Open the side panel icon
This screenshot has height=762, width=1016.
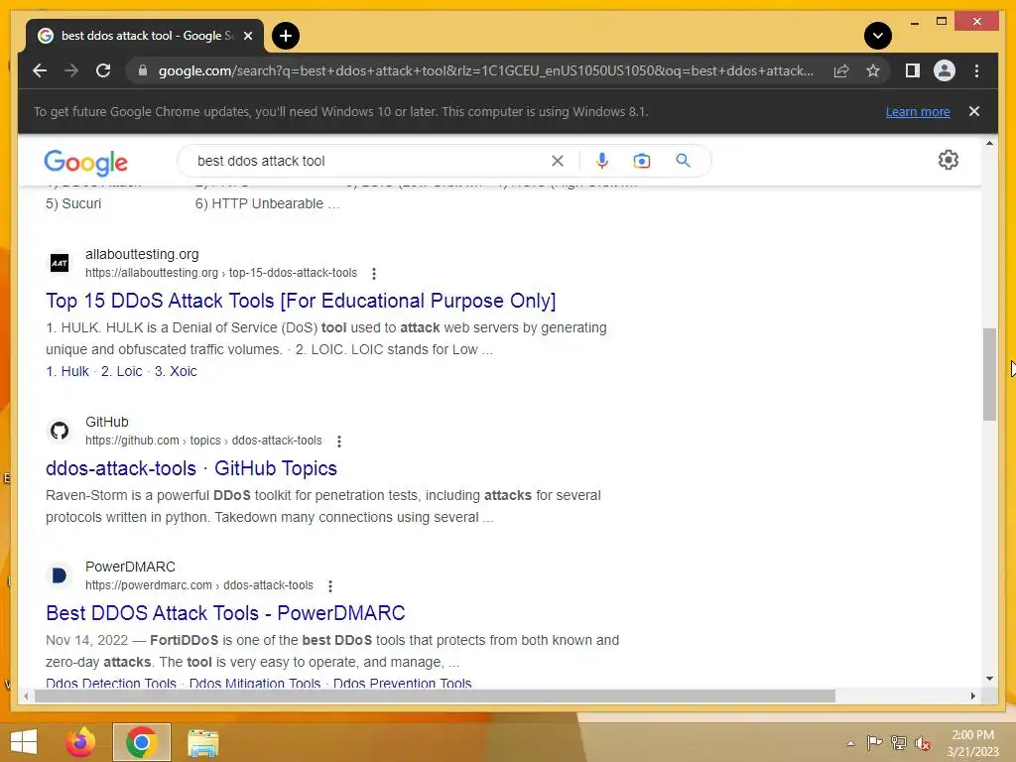click(x=913, y=70)
